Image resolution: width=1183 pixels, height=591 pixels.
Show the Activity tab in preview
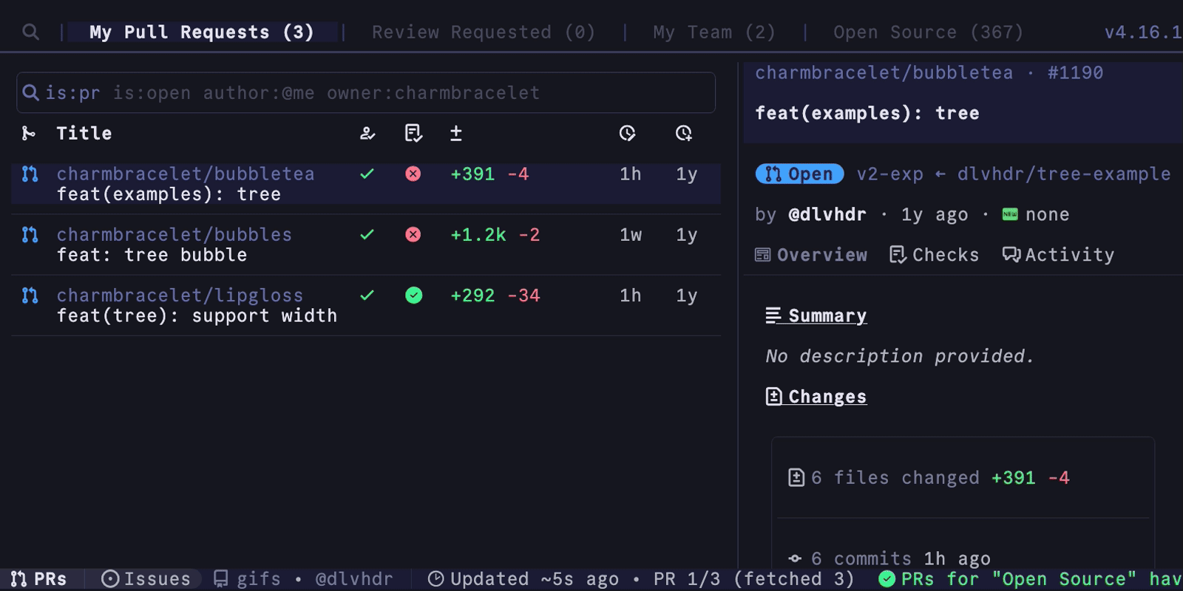[1058, 255]
